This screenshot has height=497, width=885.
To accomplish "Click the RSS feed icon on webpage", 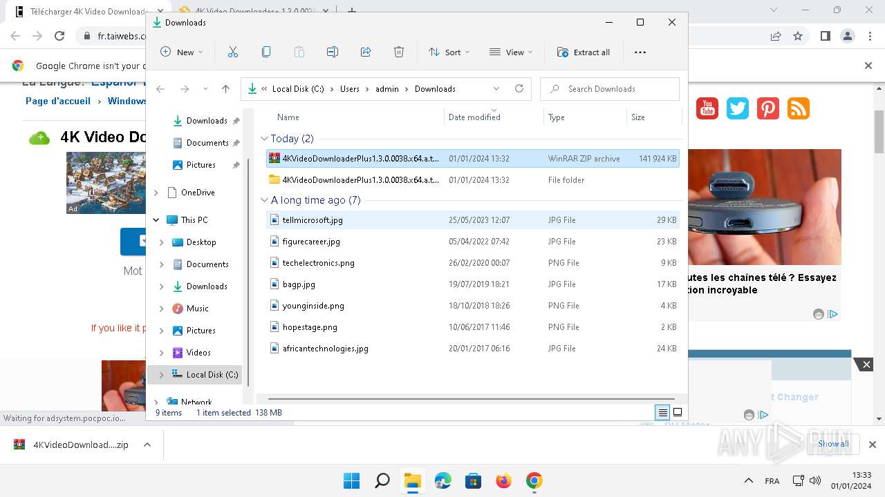I will tap(799, 108).
